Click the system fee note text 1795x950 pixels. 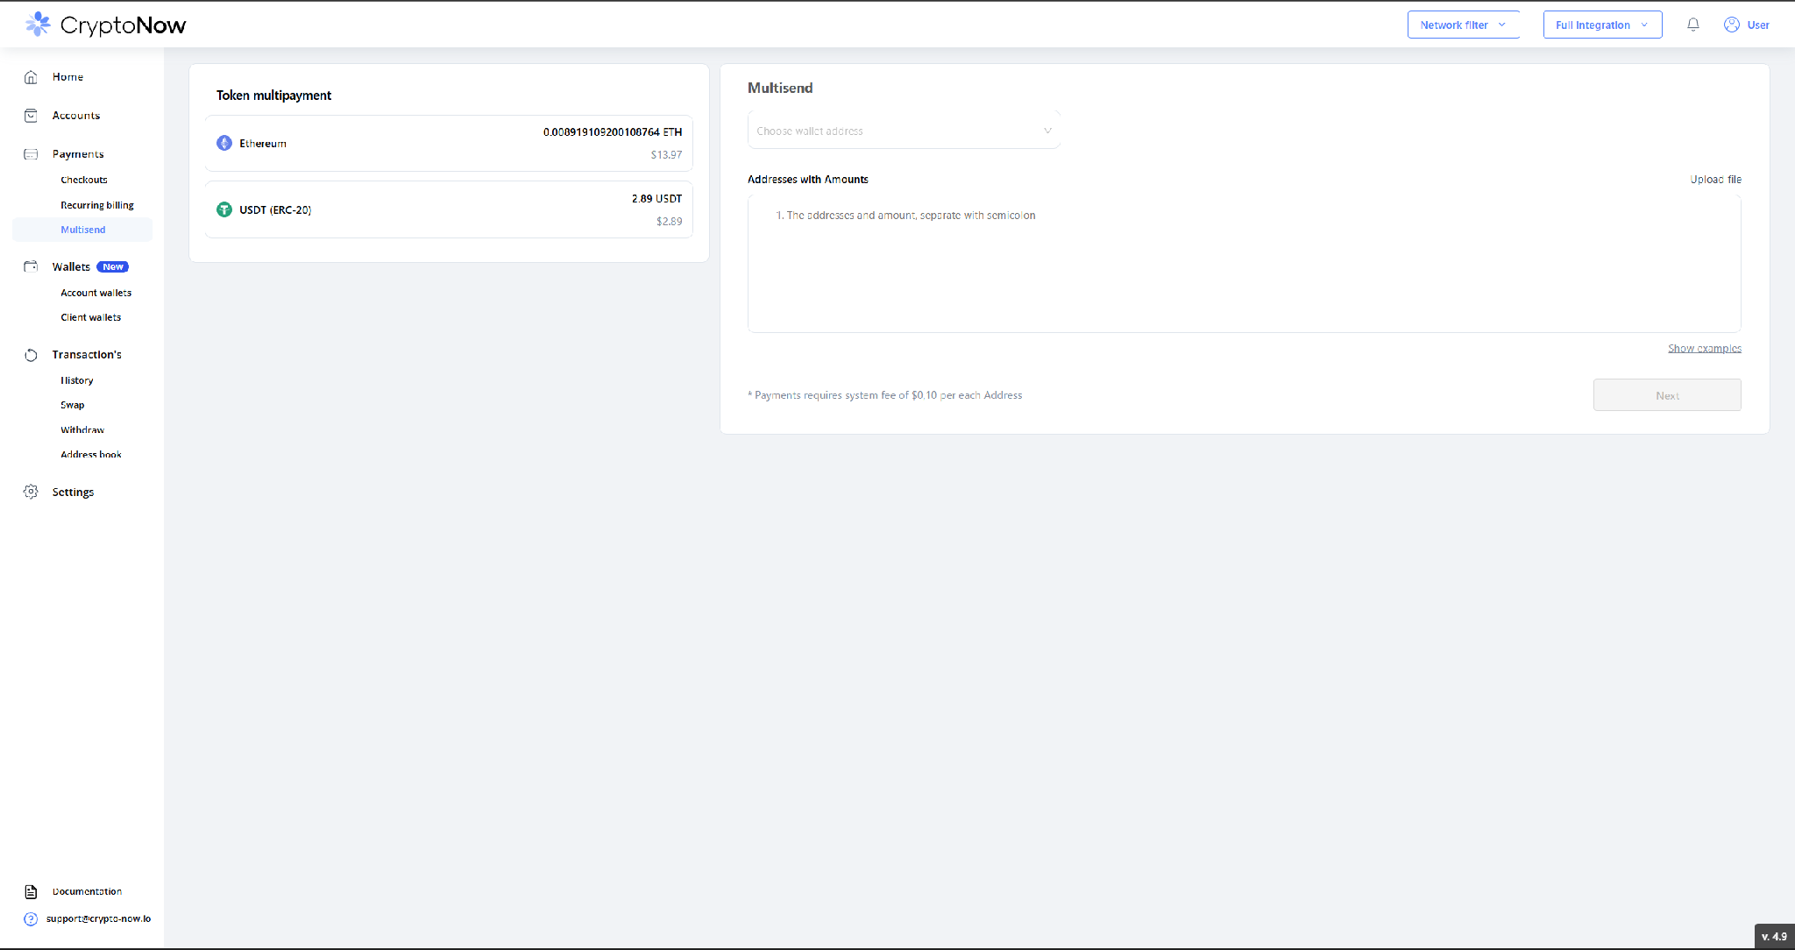[x=885, y=395]
